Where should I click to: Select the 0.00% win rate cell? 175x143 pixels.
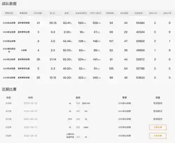tap(68, 32)
